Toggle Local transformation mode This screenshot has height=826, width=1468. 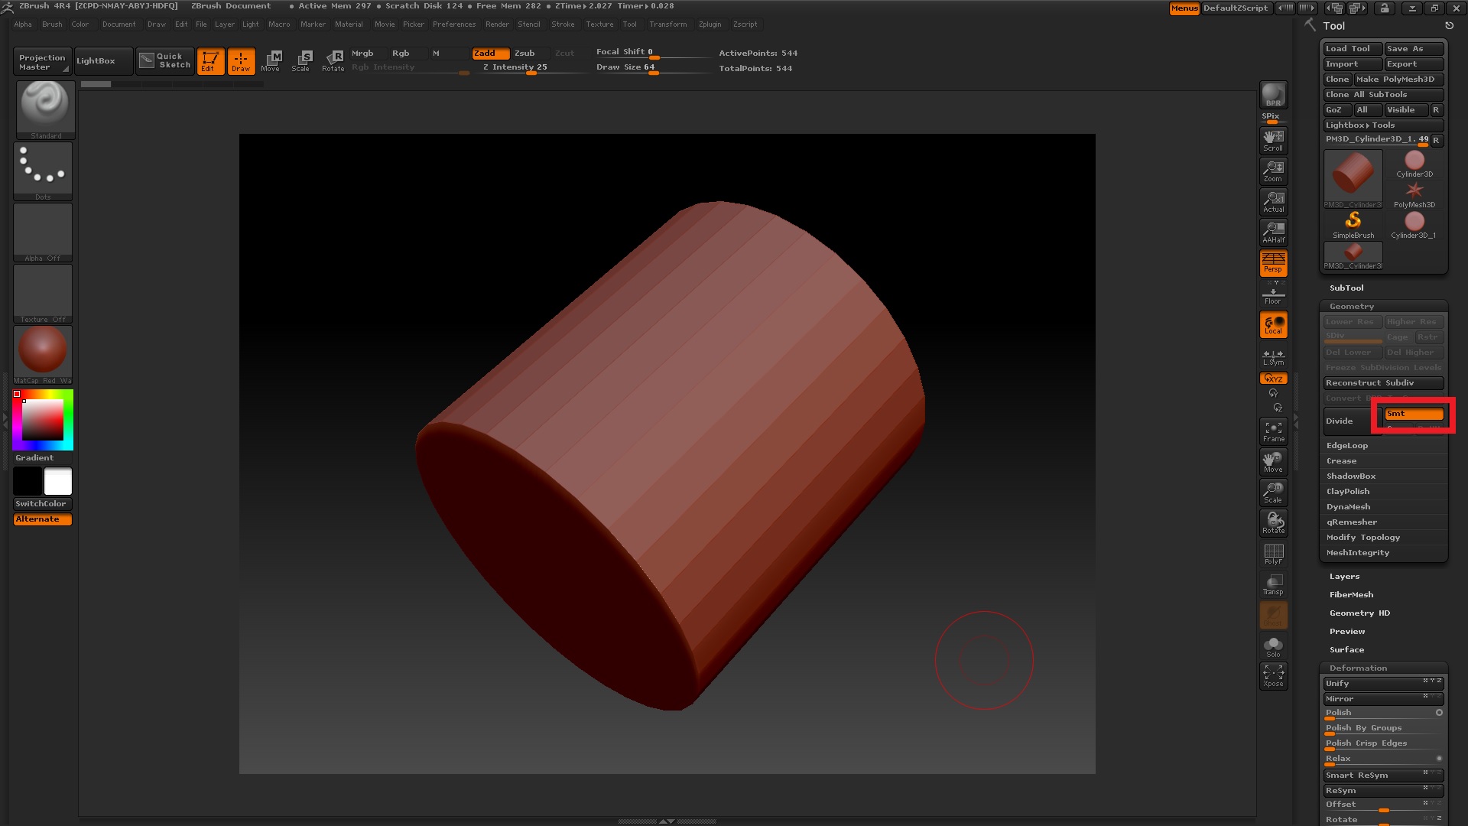click(x=1273, y=324)
